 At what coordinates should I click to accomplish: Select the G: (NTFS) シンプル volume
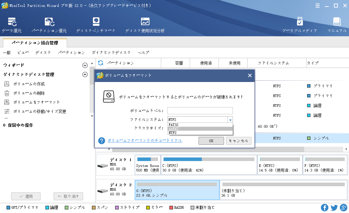point(177,190)
